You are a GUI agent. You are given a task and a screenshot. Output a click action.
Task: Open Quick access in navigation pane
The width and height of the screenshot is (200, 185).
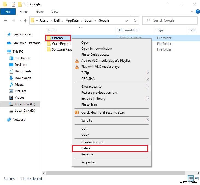[22, 34]
